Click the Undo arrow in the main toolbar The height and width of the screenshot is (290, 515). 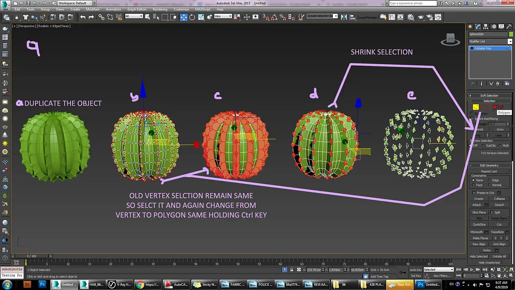click(x=83, y=17)
